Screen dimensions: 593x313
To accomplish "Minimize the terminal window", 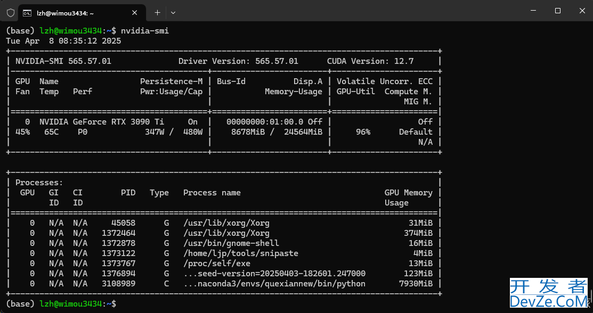I will pyautogui.click(x=533, y=11).
